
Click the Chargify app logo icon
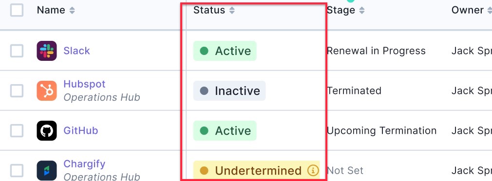47,171
